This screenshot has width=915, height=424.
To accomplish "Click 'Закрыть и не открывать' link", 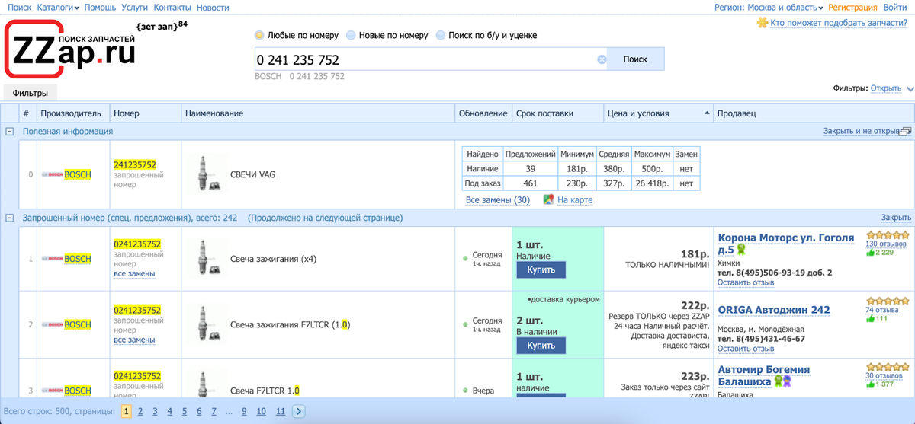I will [862, 131].
